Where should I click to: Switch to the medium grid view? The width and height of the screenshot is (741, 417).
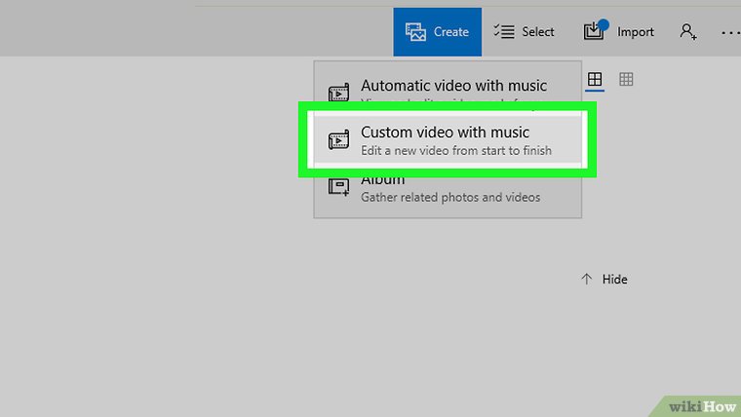(x=595, y=80)
